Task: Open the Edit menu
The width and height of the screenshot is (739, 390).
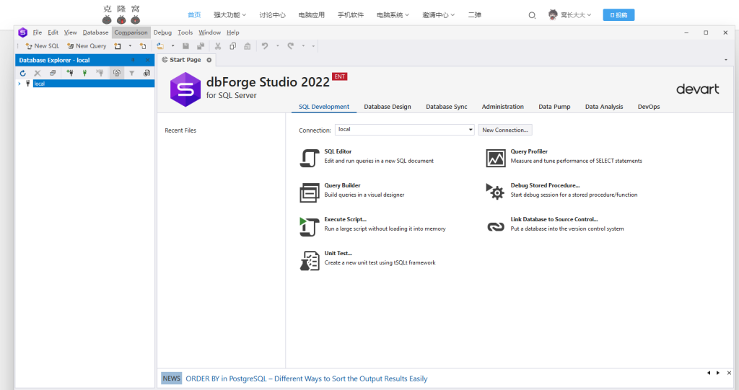Action: (x=53, y=32)
